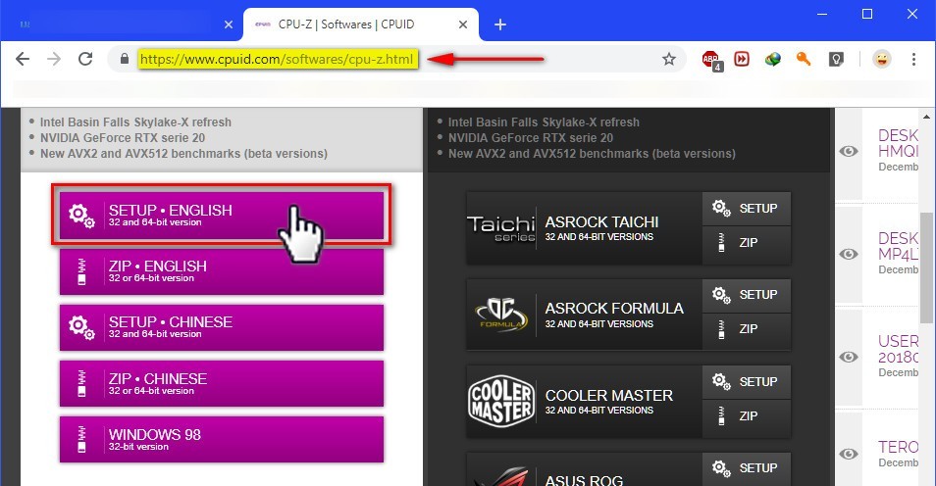
Task: Click zip icon on ZIP • CHINESE button
Action: (81, 383)
